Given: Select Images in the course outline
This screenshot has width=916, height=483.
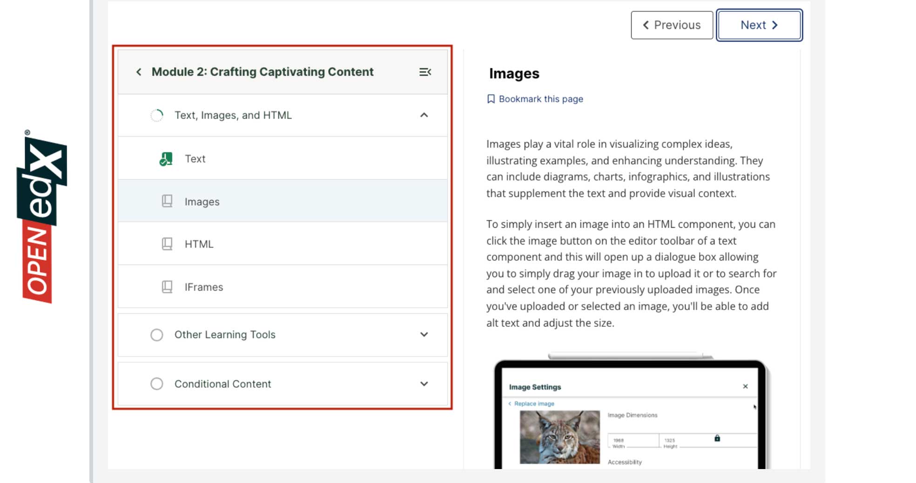Looking at the screenshot, I should click(202, 201).
